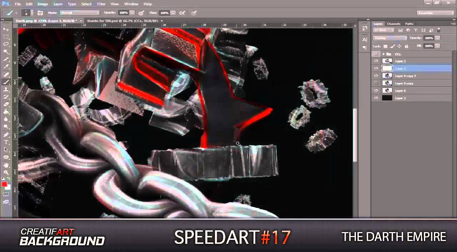Open layer blend mode Overlay dropdown
The image size is (457, 252).
coord(390,38)
